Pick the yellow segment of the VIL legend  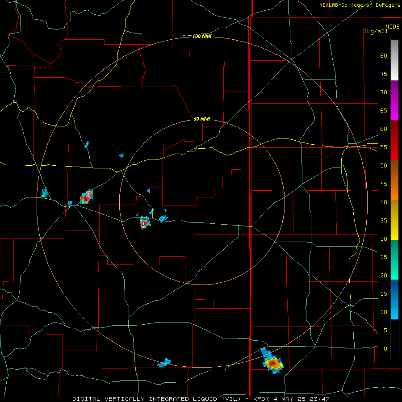[394, 220]
